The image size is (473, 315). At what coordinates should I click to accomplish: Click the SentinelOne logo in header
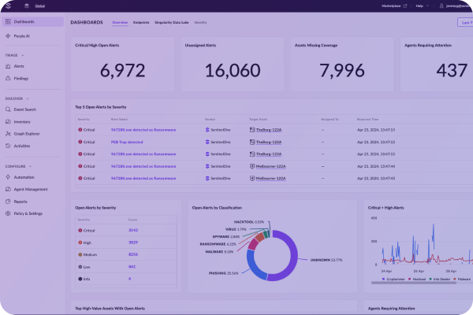tap(6, 6)
